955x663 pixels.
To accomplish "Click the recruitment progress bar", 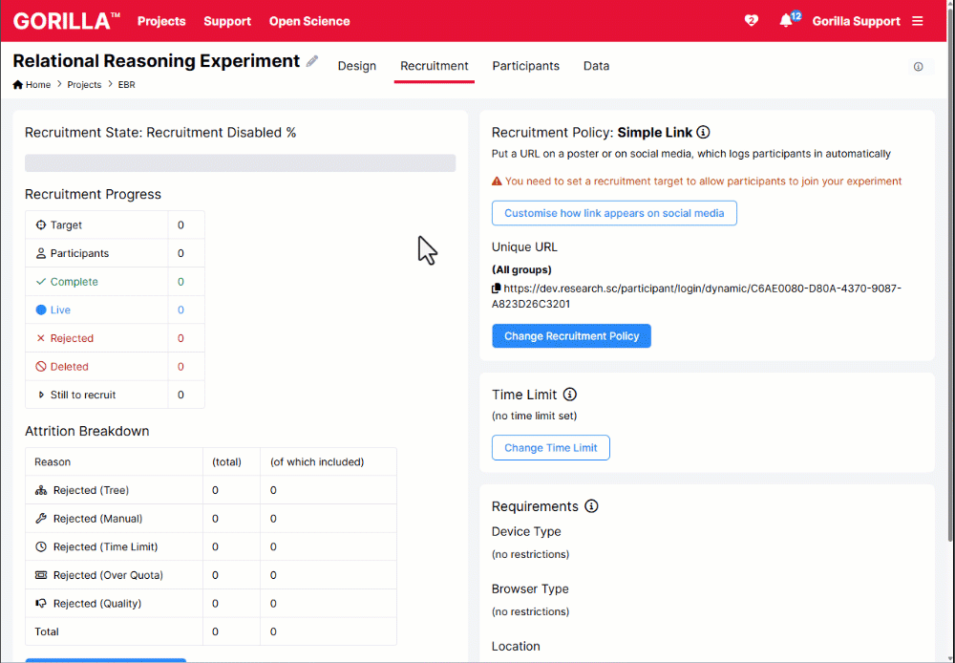I will 240,162.
